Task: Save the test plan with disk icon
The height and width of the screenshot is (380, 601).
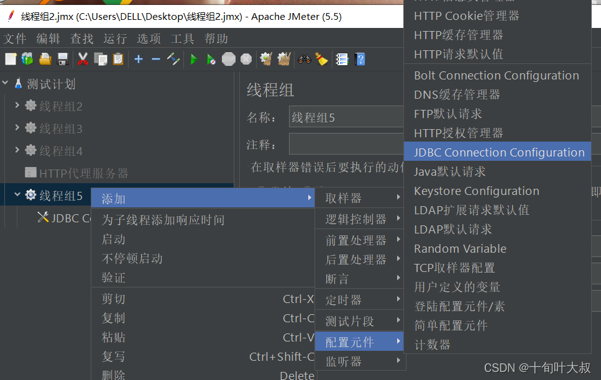Action: 63,60
